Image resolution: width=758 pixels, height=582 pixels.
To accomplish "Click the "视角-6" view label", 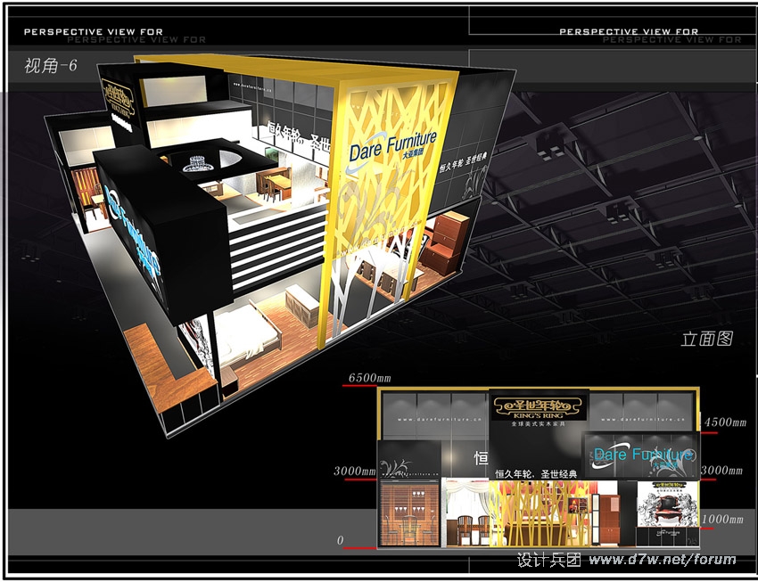I will pyautogui.click(x=51, y=65).
